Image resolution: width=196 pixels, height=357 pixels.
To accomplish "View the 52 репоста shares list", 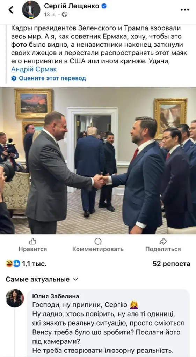I will coord(171,264).
